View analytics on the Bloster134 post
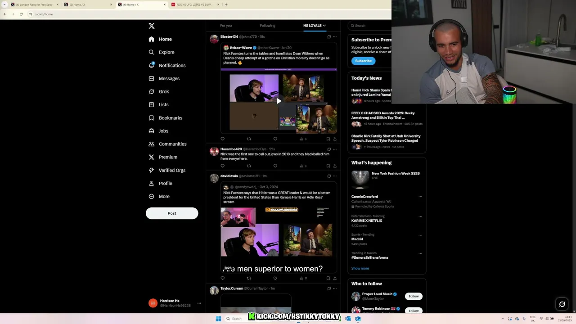The height and width of the screenshot is (324, 576). [303, 139]
